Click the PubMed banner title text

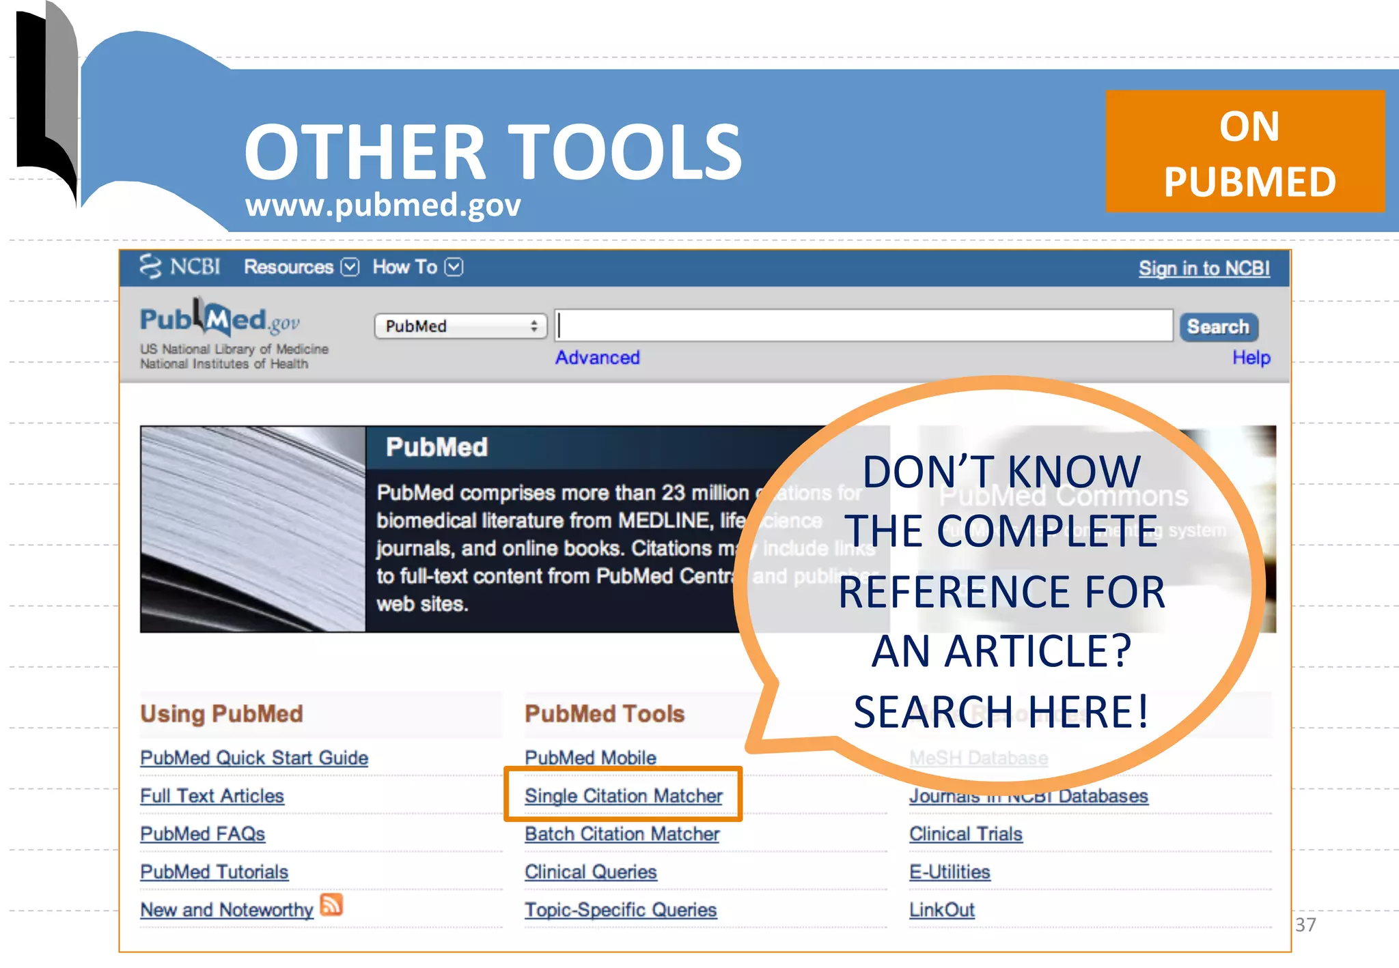(437, 447)
